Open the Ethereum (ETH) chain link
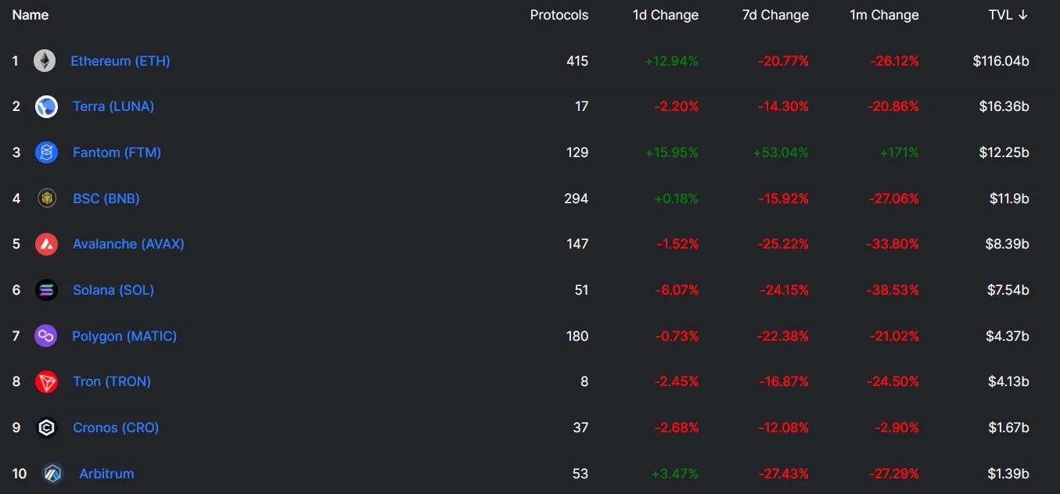1060x494 pixels. point(120,61)
